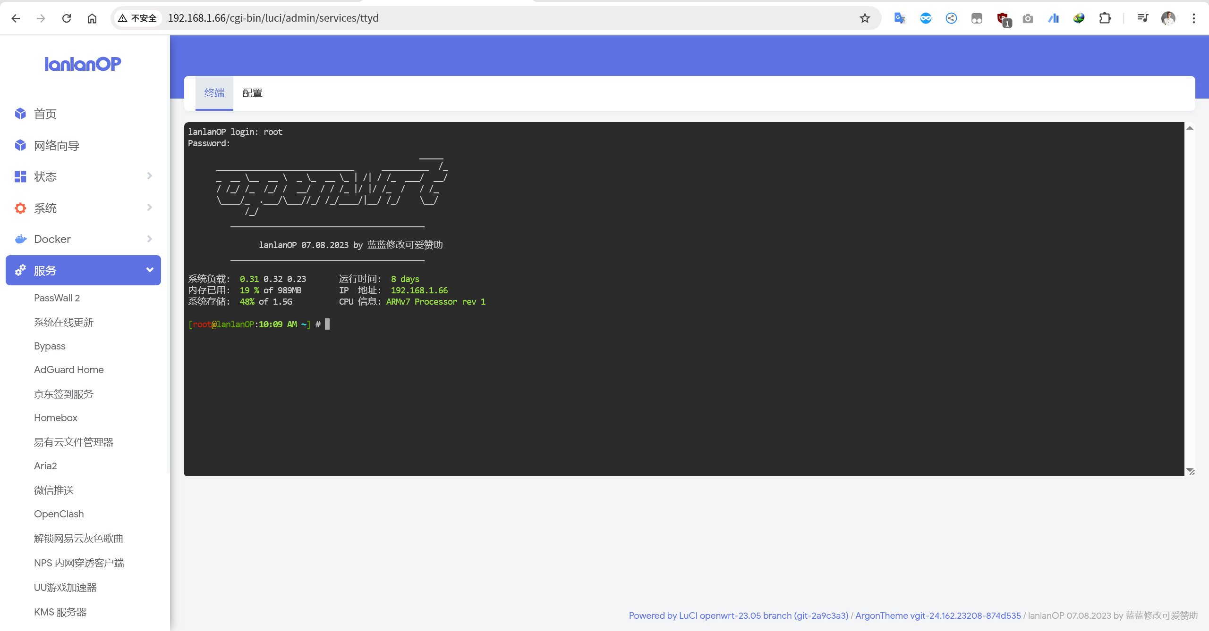The image size is (1209, 631).
Task: Click the 系统 orange gear icon
Action: (x=20, y=208)
